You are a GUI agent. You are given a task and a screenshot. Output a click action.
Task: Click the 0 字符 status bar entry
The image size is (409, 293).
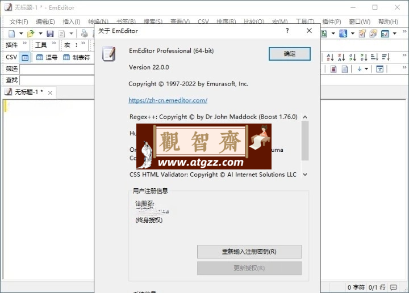(x=356, y=287)
